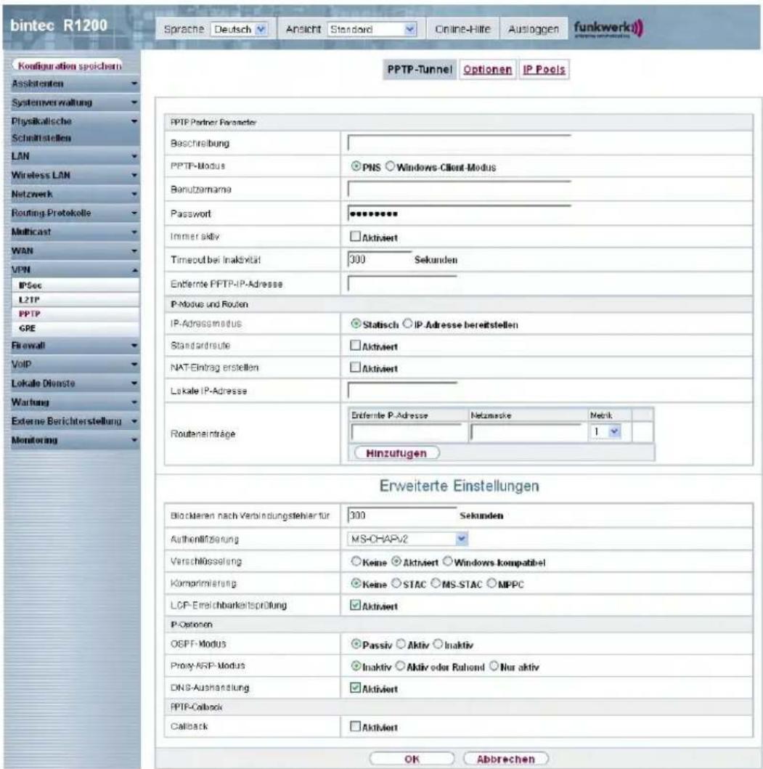Screen dimensions: 763x769
Task: Select STAC compression
Action: 396,584
